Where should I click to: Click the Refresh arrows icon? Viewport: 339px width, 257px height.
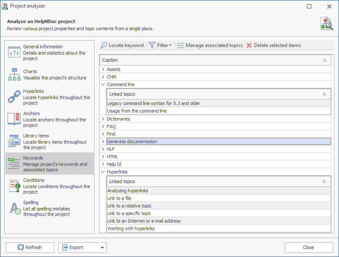pyautogui.click(x=21, y=247)
